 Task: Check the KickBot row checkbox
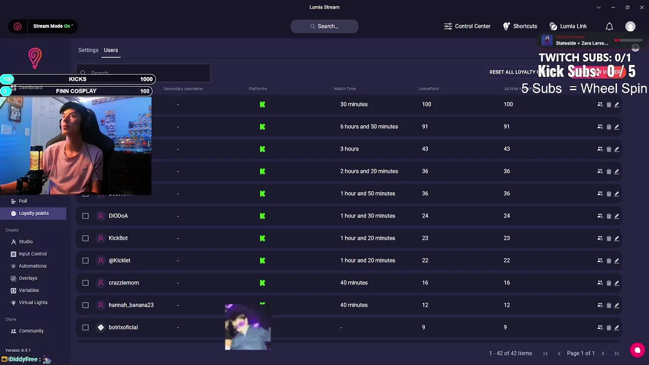coord(85,238)
